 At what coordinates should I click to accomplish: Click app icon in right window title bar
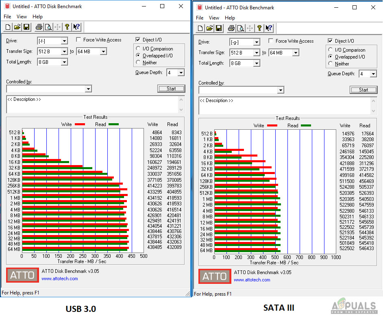pos(200,7)
